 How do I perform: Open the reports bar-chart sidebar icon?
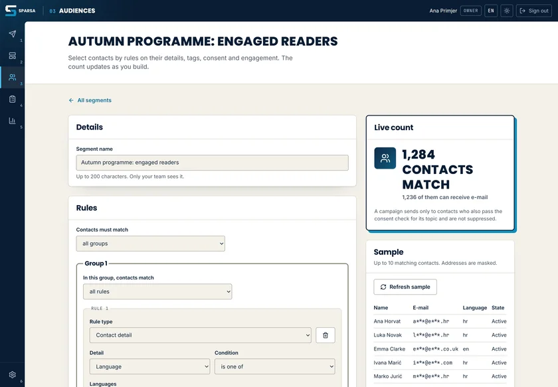pyautogui.click(x=12, y=121)
